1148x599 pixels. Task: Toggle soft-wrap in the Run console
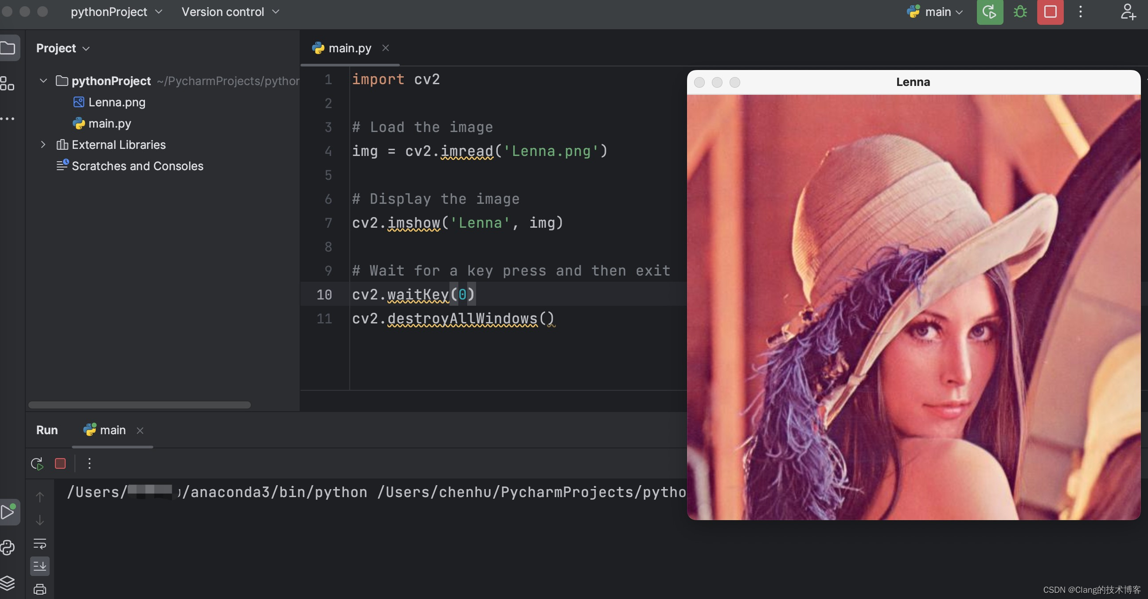(x=39, y=544)
